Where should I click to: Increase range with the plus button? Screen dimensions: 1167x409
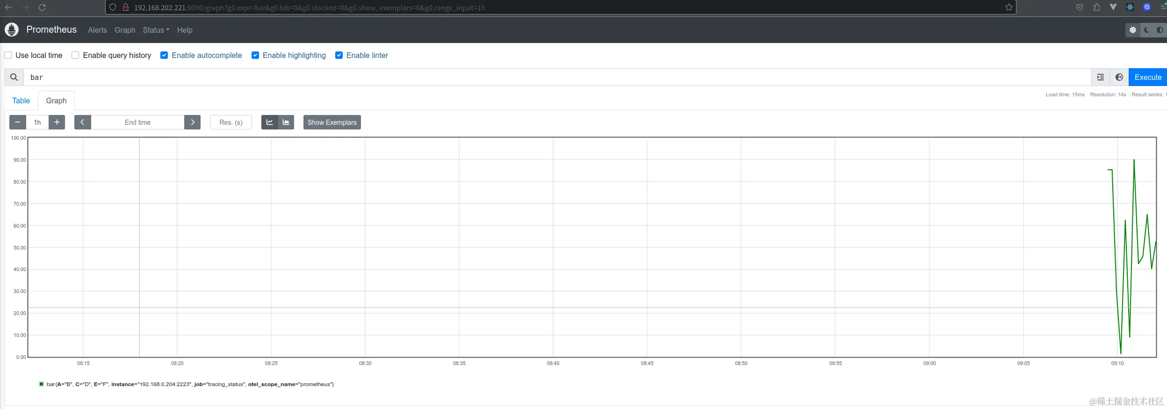57,122
